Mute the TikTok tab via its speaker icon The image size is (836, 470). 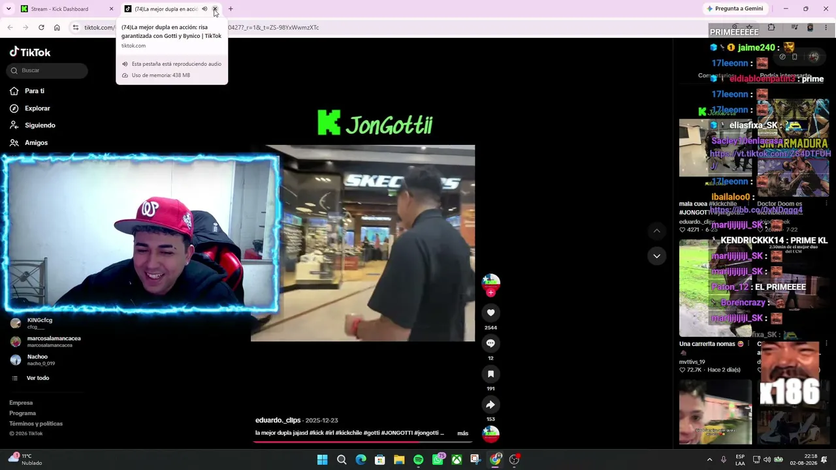[x=204, y=9]
